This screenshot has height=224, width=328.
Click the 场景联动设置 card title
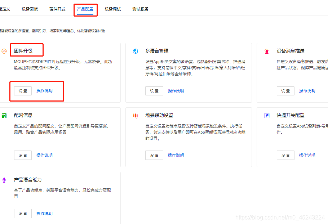pyautogui.click(x=159, y=115)
